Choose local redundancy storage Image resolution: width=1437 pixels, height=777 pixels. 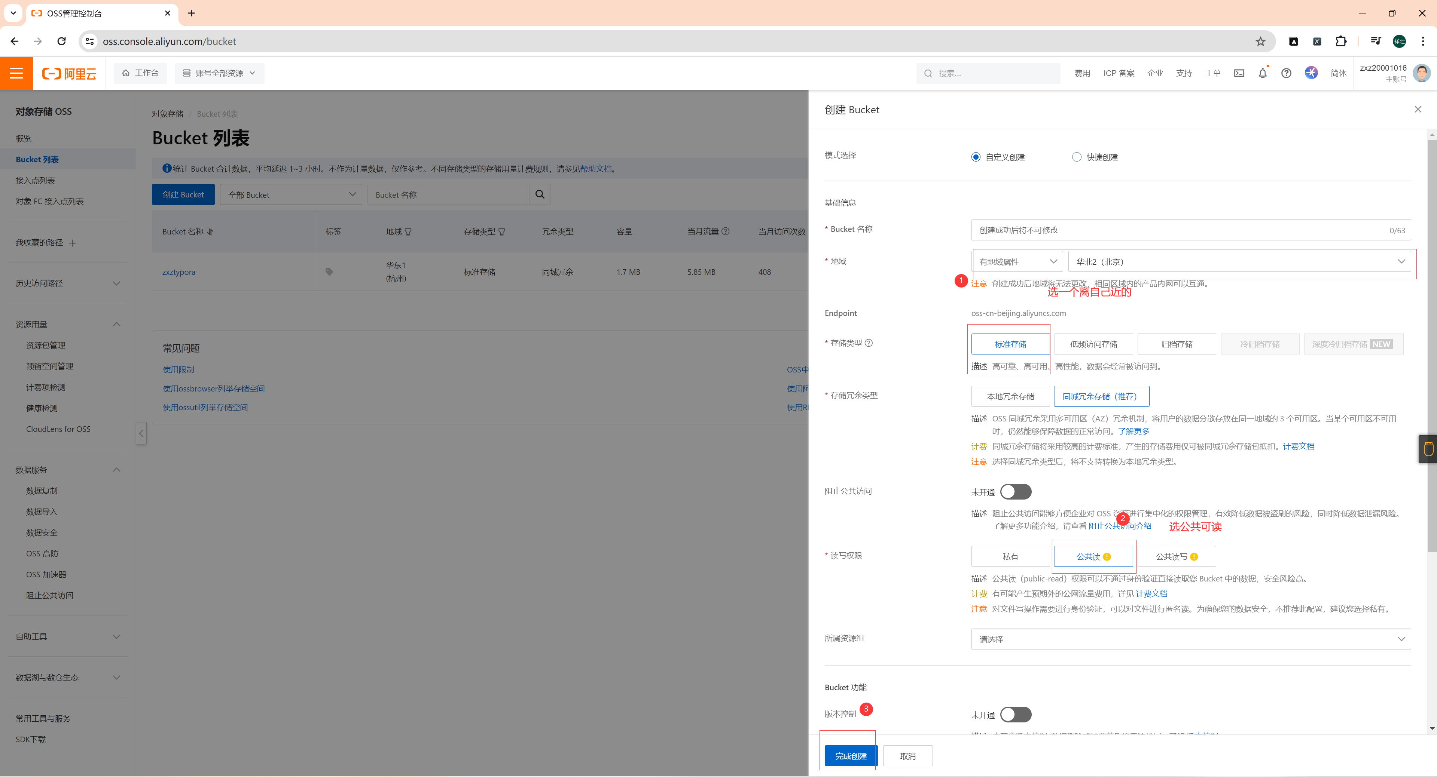(1010, 396)
